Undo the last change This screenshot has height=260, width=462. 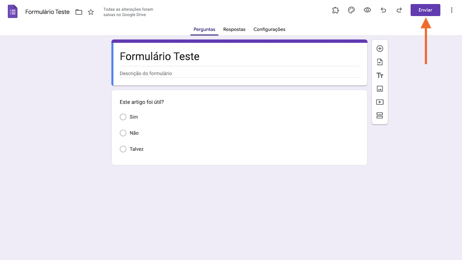(x=383, y=10)
